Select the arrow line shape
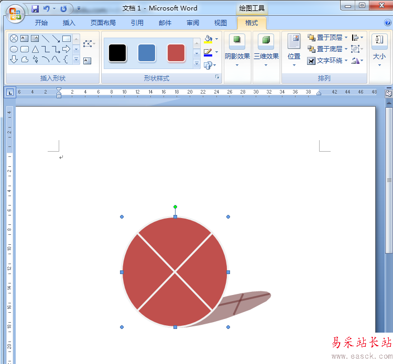393x364 pixels. click(56, 38)
